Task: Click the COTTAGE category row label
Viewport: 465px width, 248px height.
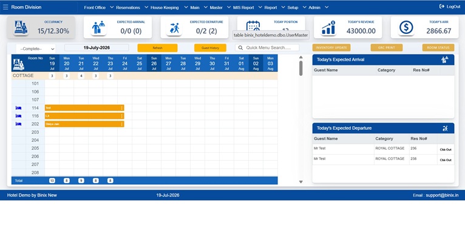Action: pyautogui.click(x=23, y=76)
